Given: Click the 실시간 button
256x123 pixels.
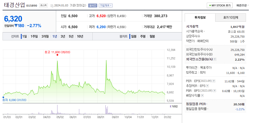Looking at the screenshot, I should (93, 6).
